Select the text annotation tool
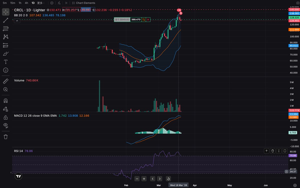 [x=5, y=62]
